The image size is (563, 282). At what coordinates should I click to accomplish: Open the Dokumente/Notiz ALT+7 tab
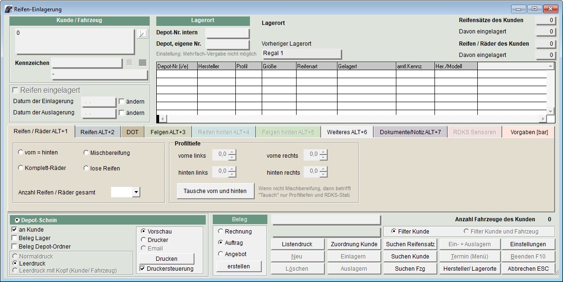point(410,132)
